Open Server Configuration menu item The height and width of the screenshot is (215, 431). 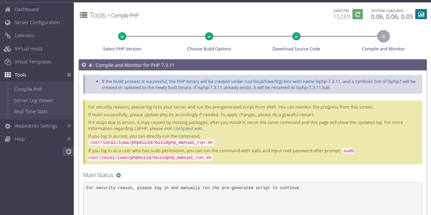coord(37,23)
